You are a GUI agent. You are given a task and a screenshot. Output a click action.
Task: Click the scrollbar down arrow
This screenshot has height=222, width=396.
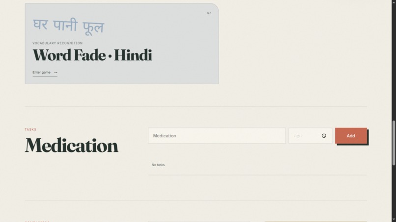(394, 220)
